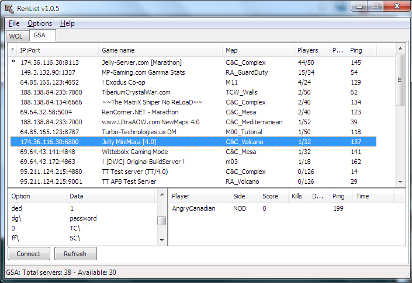
Task: Select the Jelly-Server.com [Marathon] server row
Action: pos(141,62)
